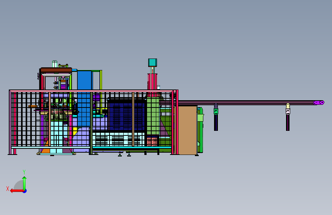
Task: Click the 'X' label on the triad
Action: pos(8,189)
